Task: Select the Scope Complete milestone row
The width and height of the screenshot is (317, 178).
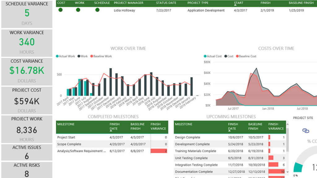Action: coord(112,144)
